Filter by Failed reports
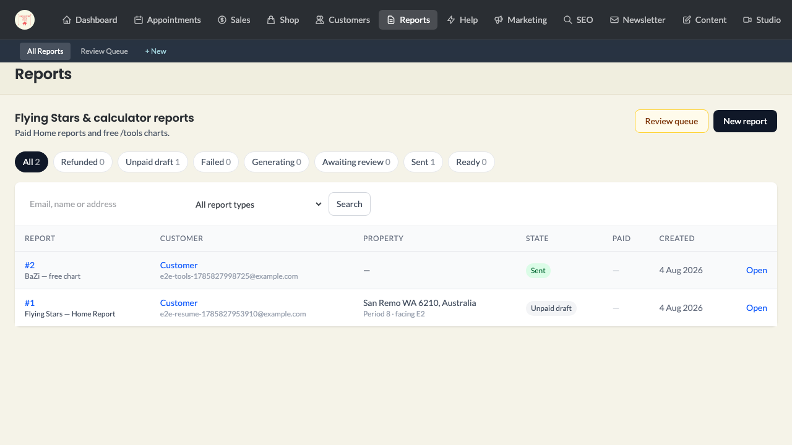792x445 pixels. 216,162
